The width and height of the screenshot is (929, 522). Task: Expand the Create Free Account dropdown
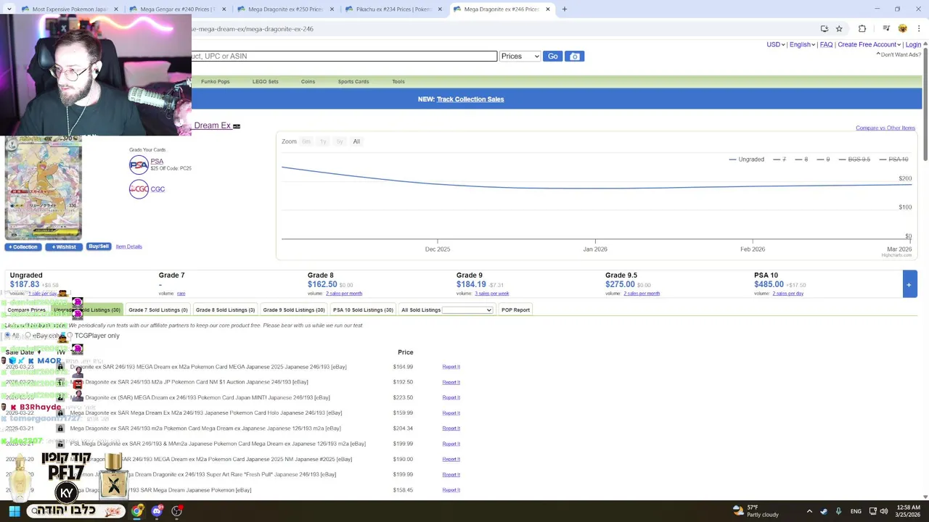point(869,44)
